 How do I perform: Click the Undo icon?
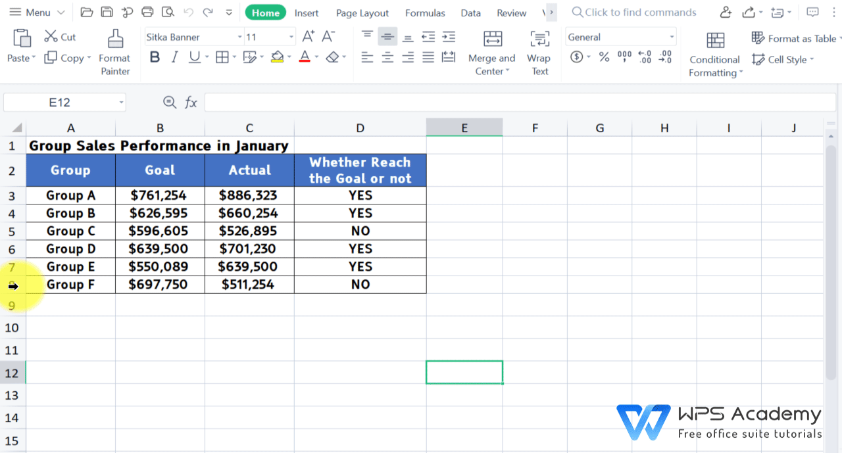[x=189, y=11]
